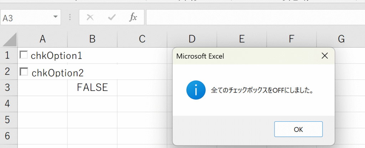Open the Name Box dropdown arrow

tap(55, 17)
